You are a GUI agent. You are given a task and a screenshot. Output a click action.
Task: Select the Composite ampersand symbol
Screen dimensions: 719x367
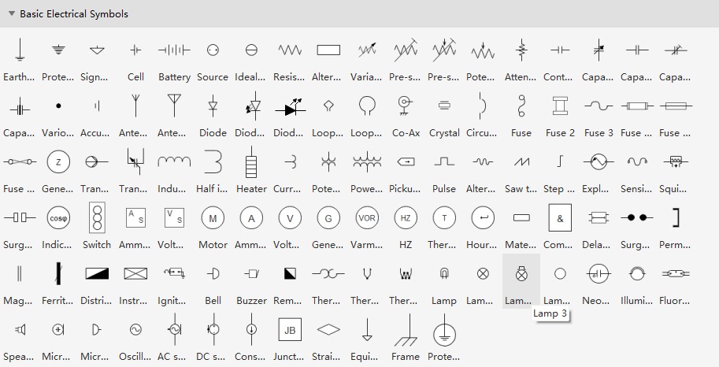pos(560,218)
